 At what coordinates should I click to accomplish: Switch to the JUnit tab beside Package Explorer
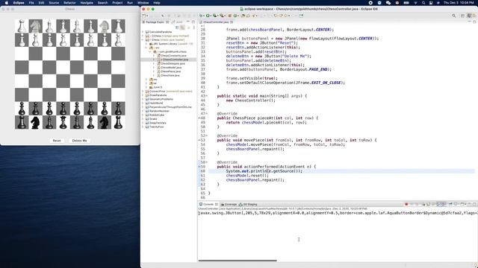pos(177,22)
